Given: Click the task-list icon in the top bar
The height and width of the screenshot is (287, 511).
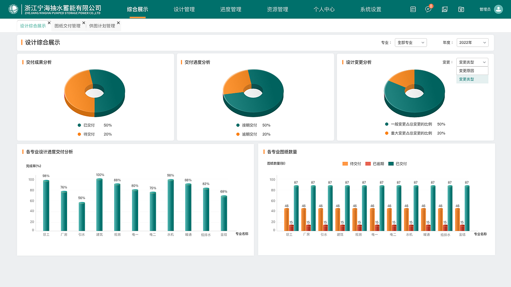Looking at the screenshot, I should coord(412,9).
